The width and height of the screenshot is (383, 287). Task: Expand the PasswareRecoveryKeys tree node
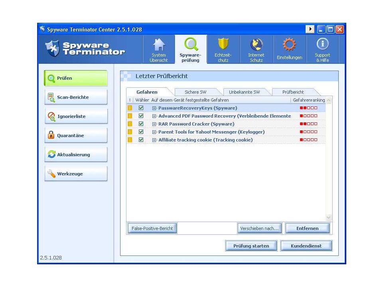154,108
